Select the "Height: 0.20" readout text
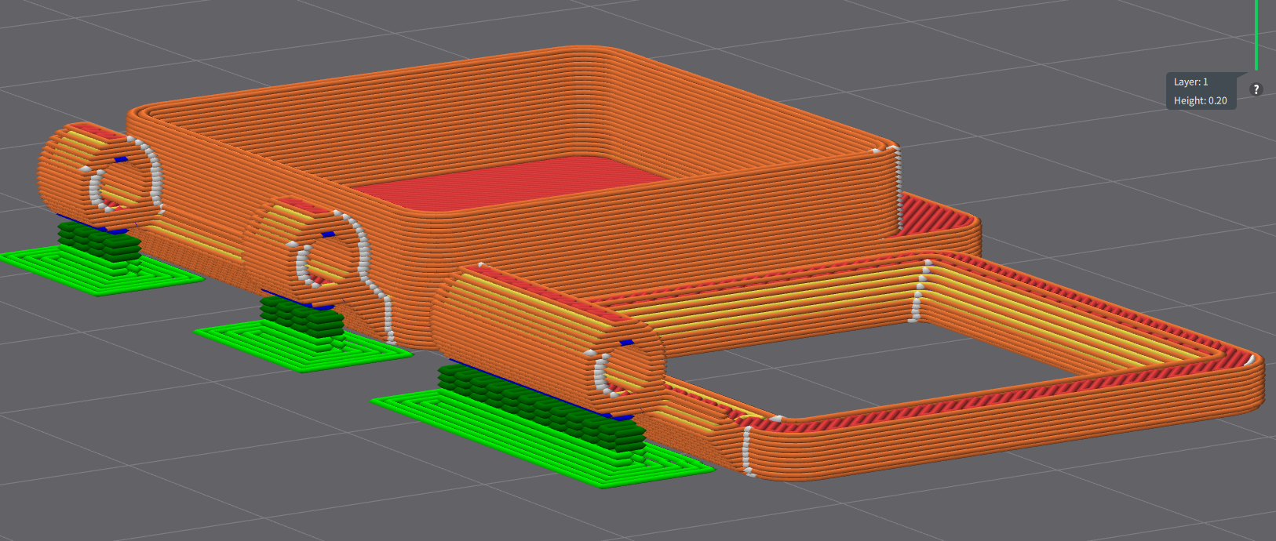The image size is (1276, 541). point(1200,100)
